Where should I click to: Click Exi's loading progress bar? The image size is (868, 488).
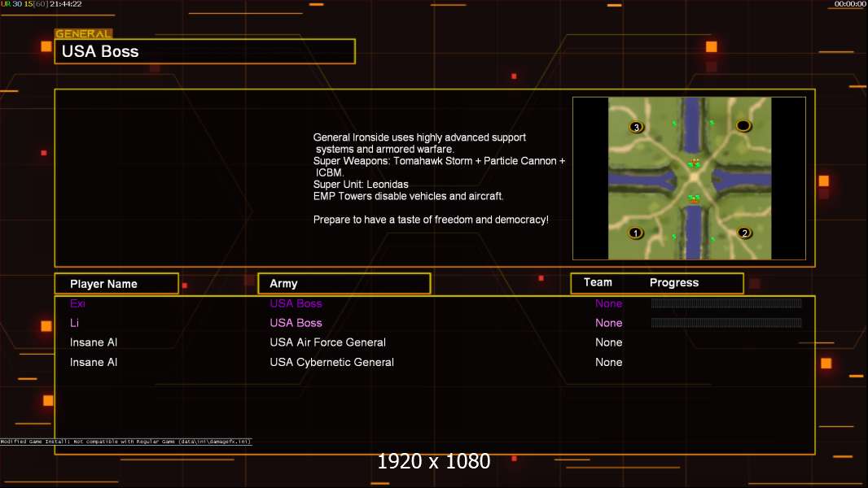[726, 303]
